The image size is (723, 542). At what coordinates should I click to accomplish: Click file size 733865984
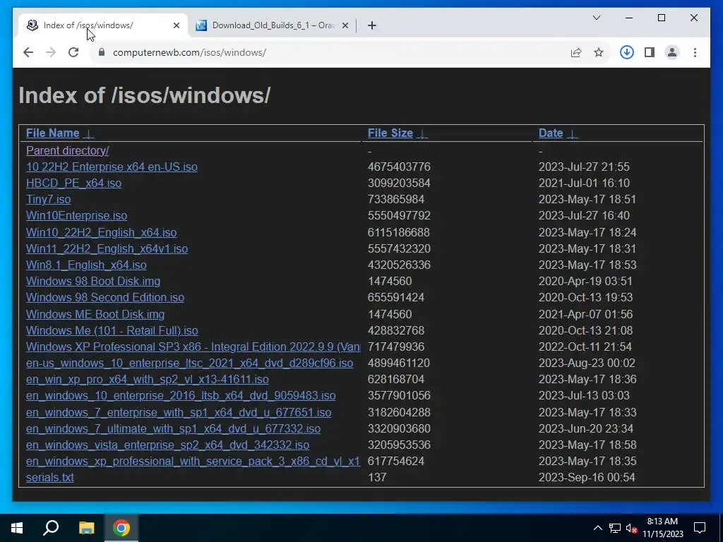396,200
